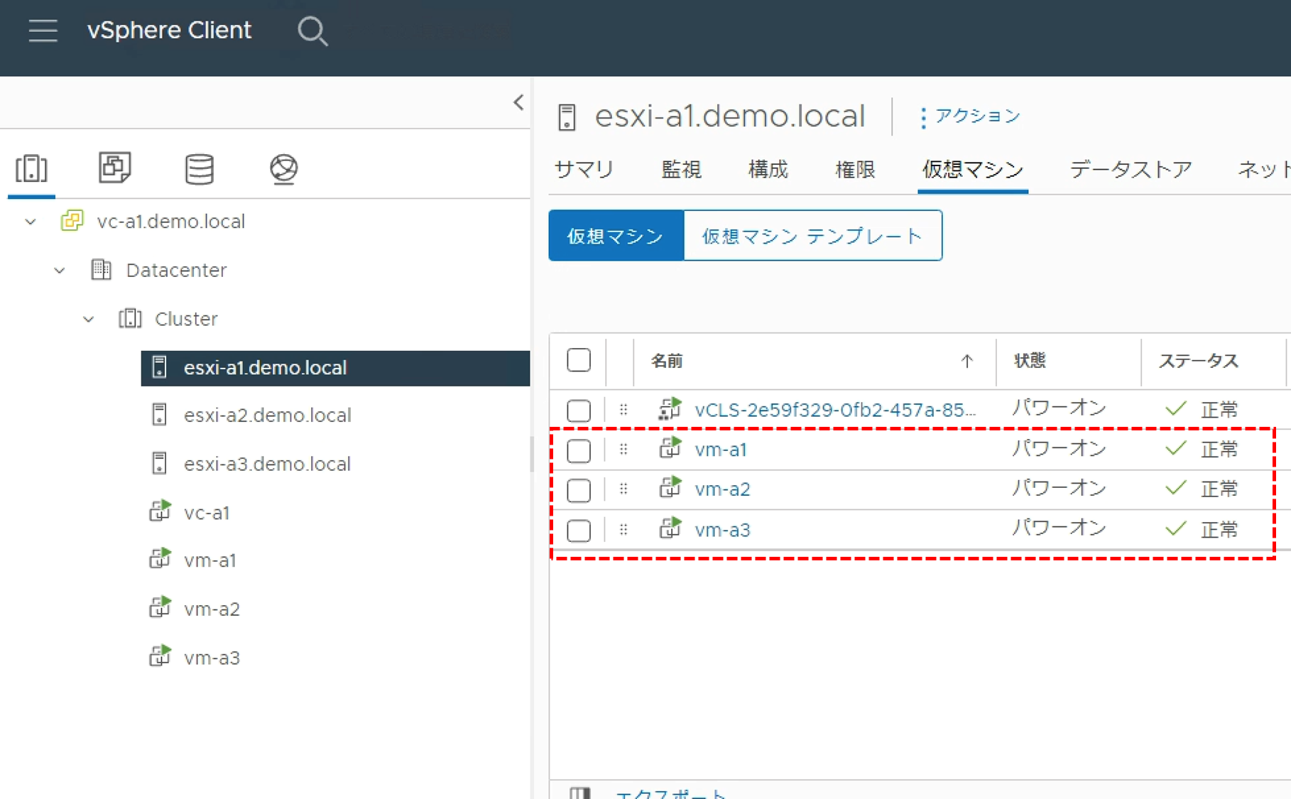Select the 仮想マシン sub-view button
Screen dimensions: 1291x799
point(616,236)
